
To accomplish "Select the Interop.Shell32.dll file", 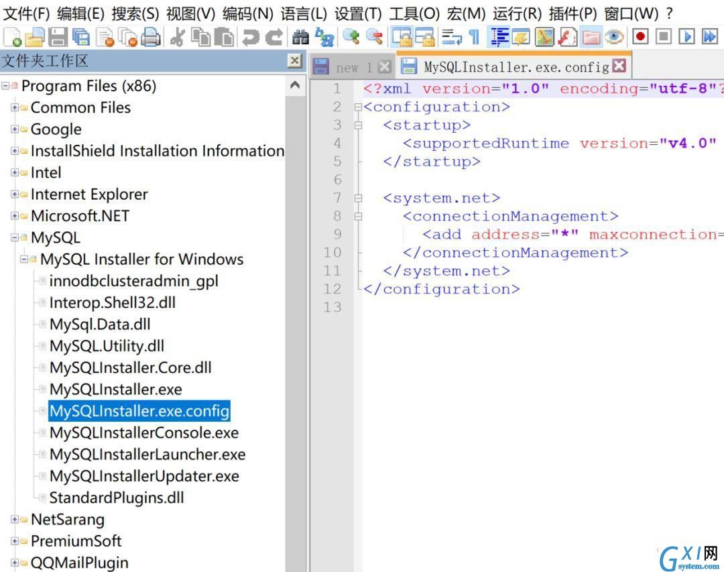I will tap(112, 302).
